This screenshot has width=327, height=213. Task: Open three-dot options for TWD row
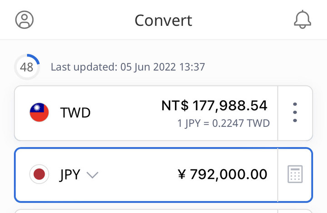[295, 112]
